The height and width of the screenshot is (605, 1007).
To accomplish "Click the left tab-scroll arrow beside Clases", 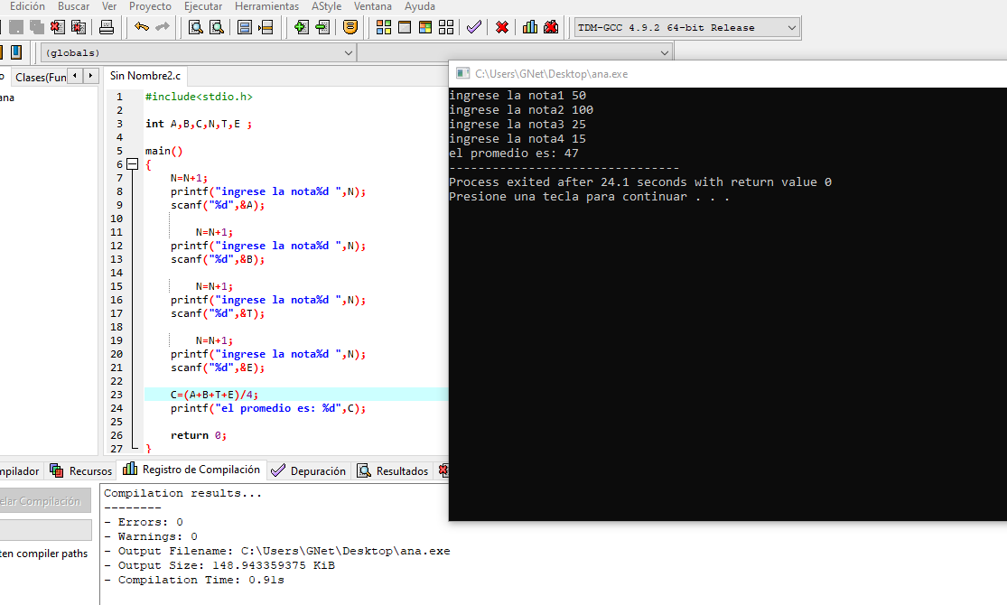I will pos(75,76).
